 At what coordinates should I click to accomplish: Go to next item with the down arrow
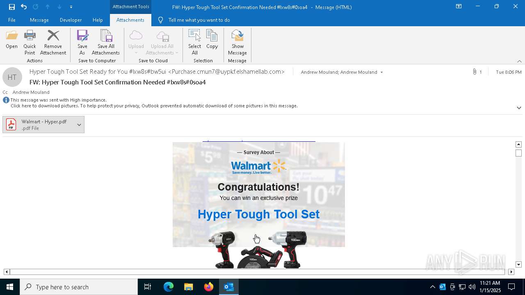tap(59, 7)
